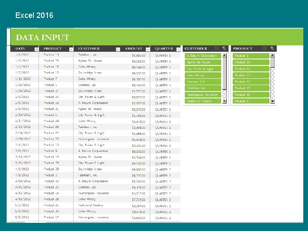Click the CUSTOMER slicer scroll-up arrow
The image size is (308, 231).
tap(224, 55)
